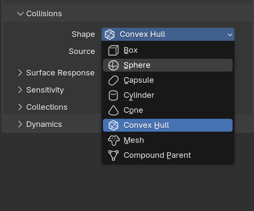Choose Box from the shape list
Image resolution: width=254 pixels, height=211 pixels.
(168, 50)
